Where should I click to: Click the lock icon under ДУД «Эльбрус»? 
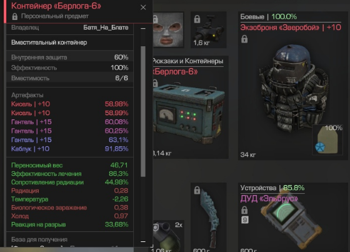(x=244, y=210)
